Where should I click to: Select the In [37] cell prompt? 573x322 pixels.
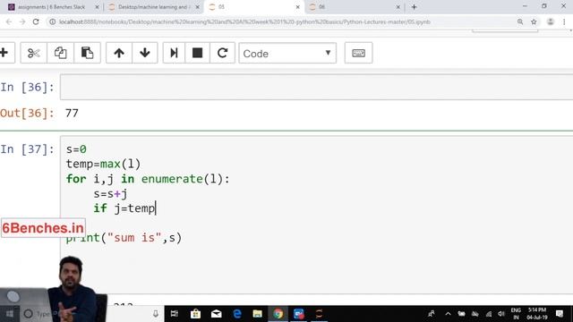[x=28, y=149]
